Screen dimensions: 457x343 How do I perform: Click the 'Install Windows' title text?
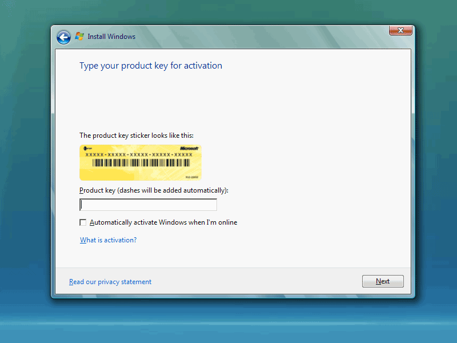click(x=111, y=37)
